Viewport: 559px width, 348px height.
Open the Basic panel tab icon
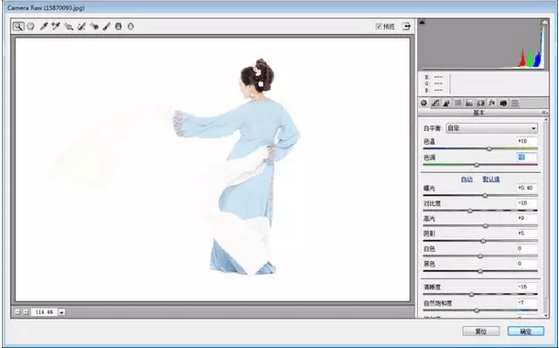pyautogui.click(x=424, y=103)
